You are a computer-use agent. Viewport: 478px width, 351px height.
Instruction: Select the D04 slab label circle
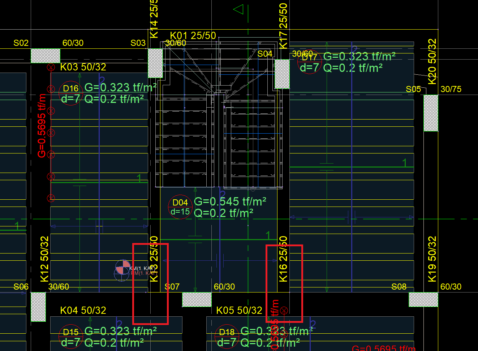pyautogui.click(x=180, y=207)
